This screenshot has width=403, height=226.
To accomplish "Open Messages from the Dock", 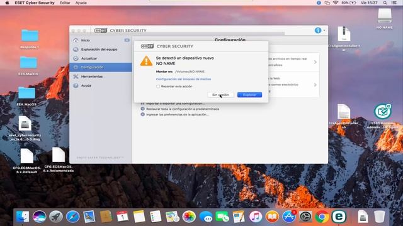I will [x=206, y=217].
